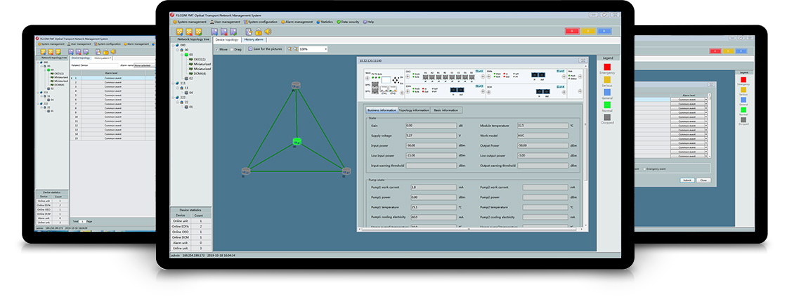Click gray Dropped legend swatch, center window

coord(607,117)
